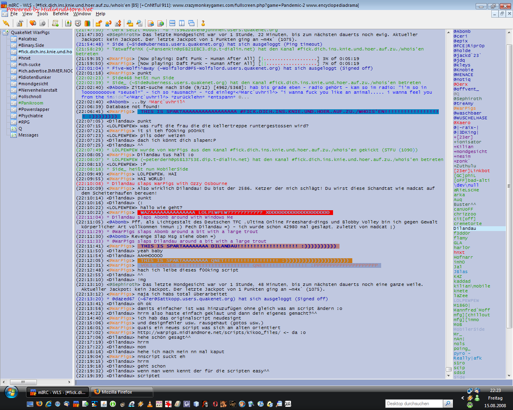Click the Tile Horizontal windows icon
513x410 pixels.
tap(172, 23)
